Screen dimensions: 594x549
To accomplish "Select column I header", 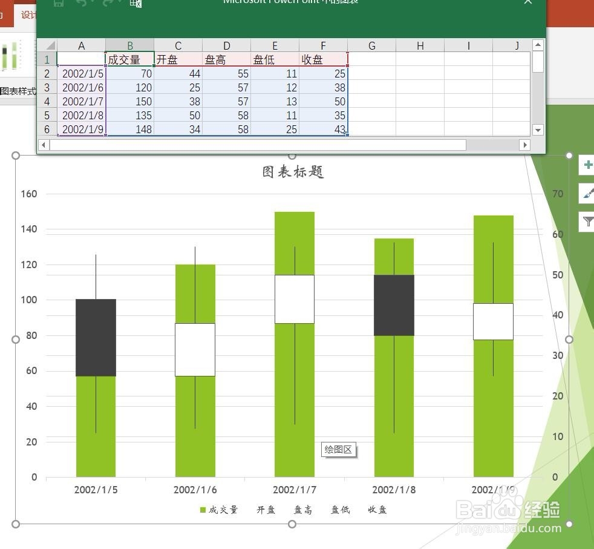I will pos(469,46).
